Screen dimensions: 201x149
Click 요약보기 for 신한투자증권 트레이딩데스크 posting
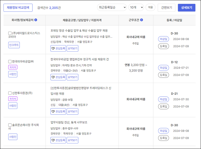[73, 111]
